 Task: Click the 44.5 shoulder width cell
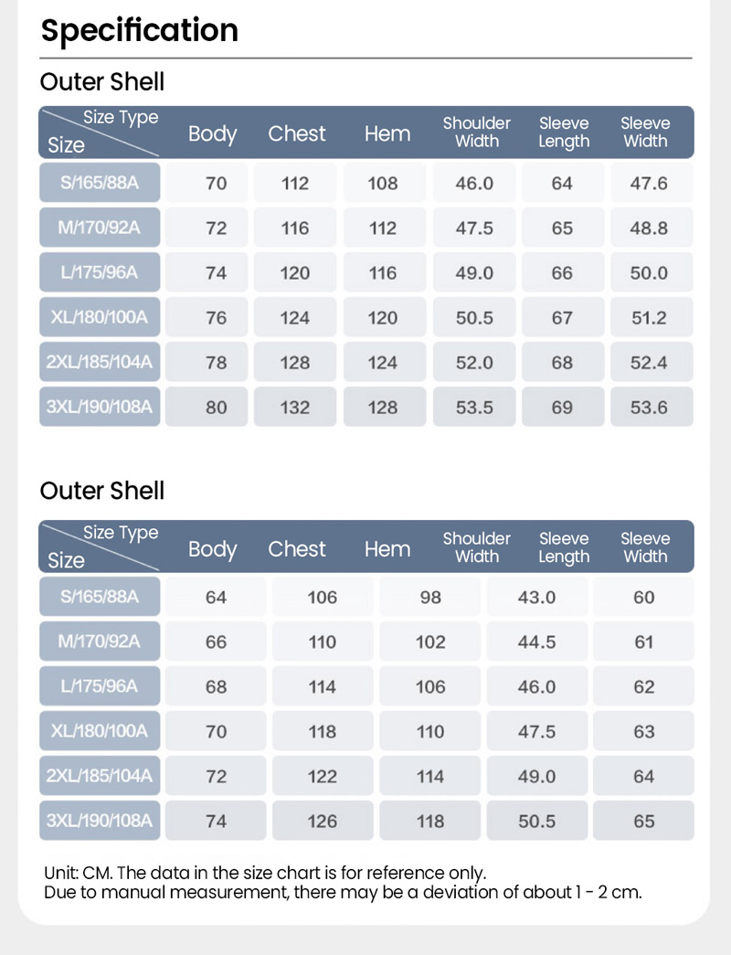pyautogui.click(x=536, y=642)
